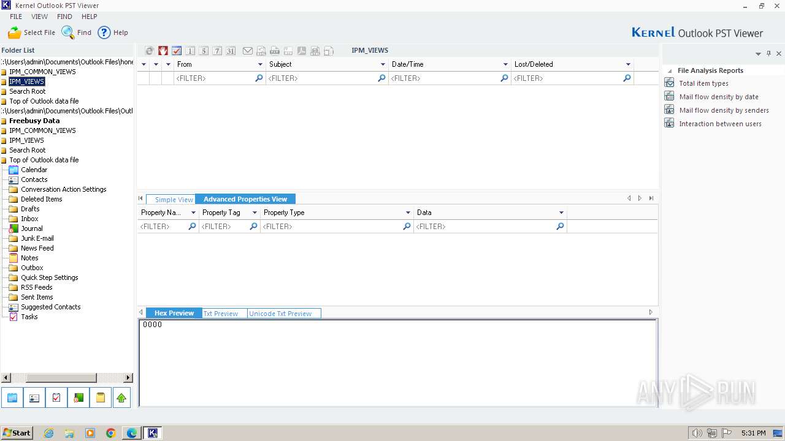The image size is (785, 441).
Task: Click the save as RTF icon
Action: pos(288,51)
